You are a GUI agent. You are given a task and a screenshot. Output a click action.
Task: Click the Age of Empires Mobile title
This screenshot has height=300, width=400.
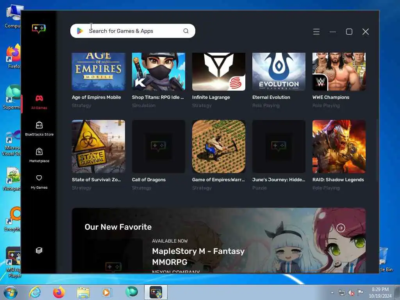(96, 97)
